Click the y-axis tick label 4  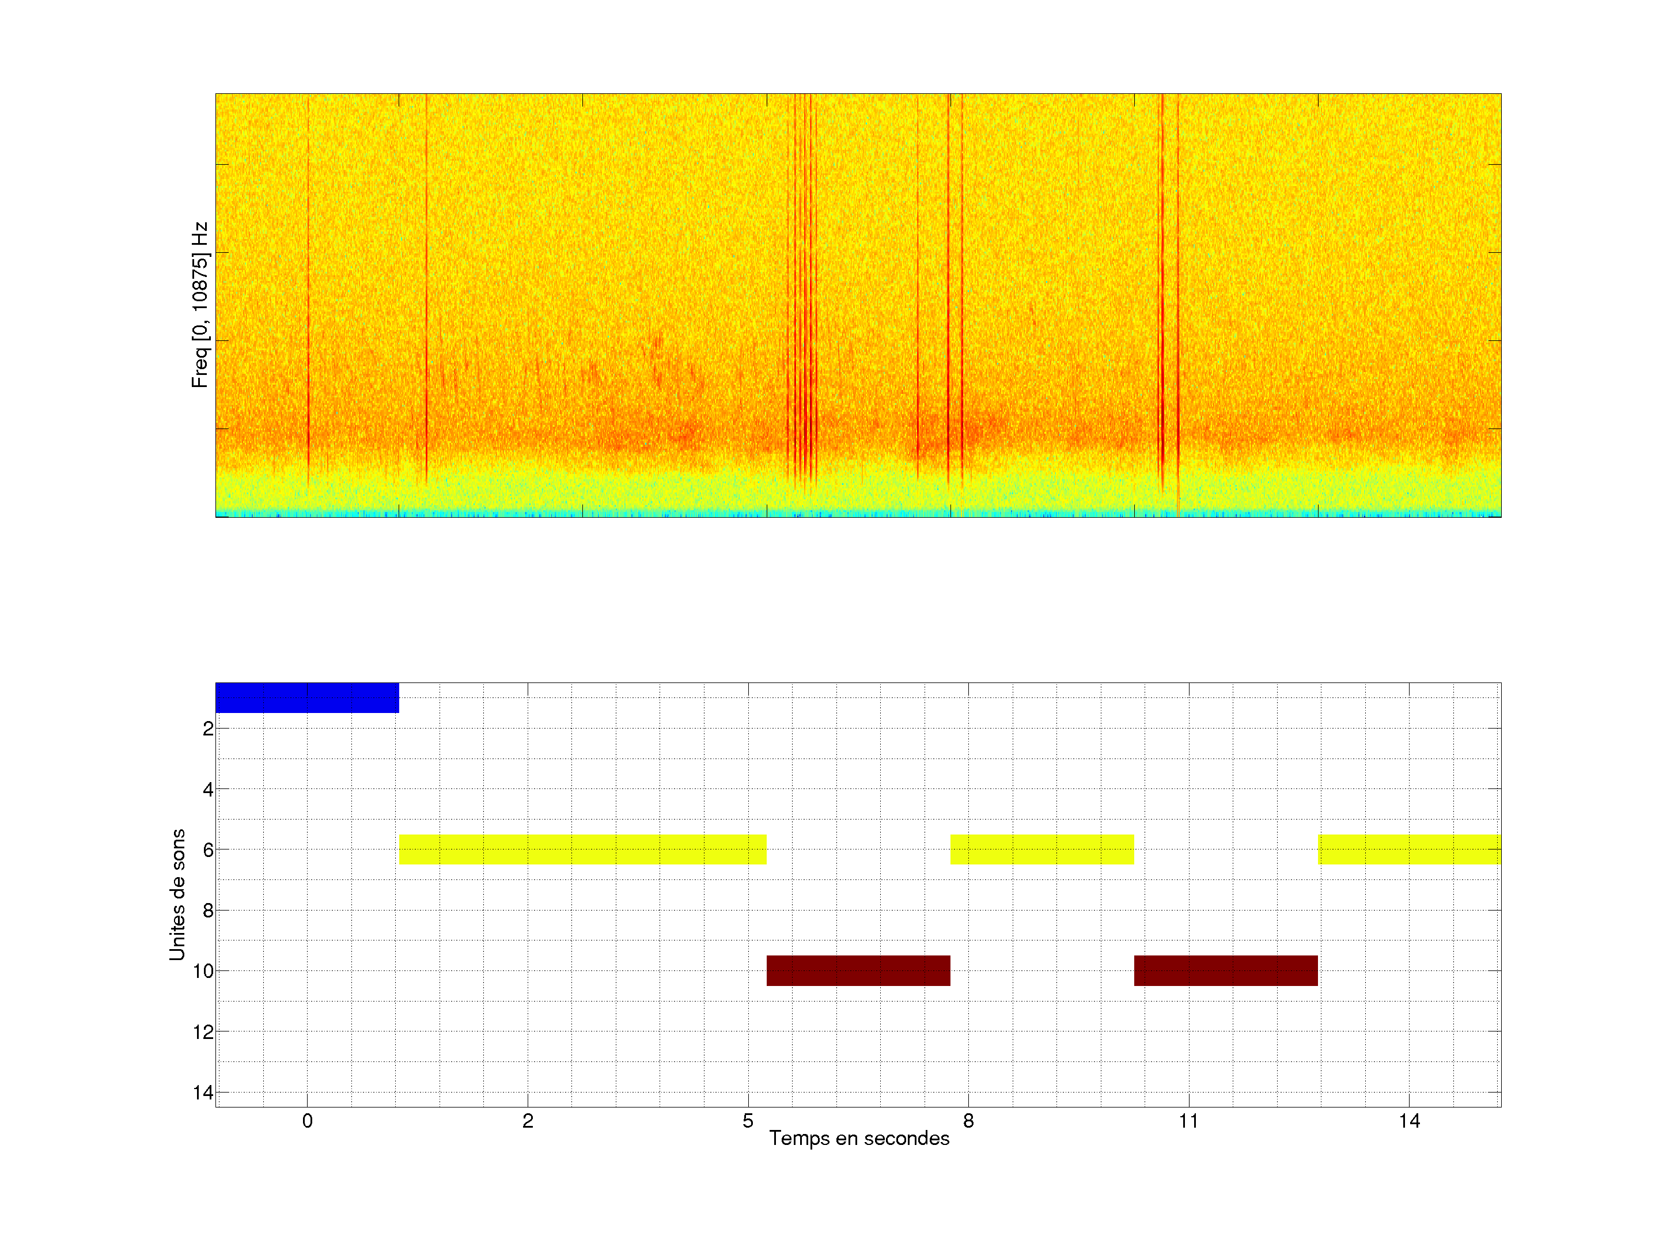(x=208, y=789)
